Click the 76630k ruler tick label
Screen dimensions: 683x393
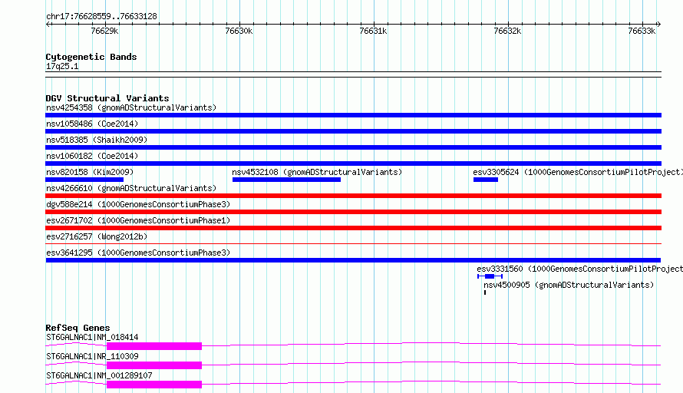point(239,31)
